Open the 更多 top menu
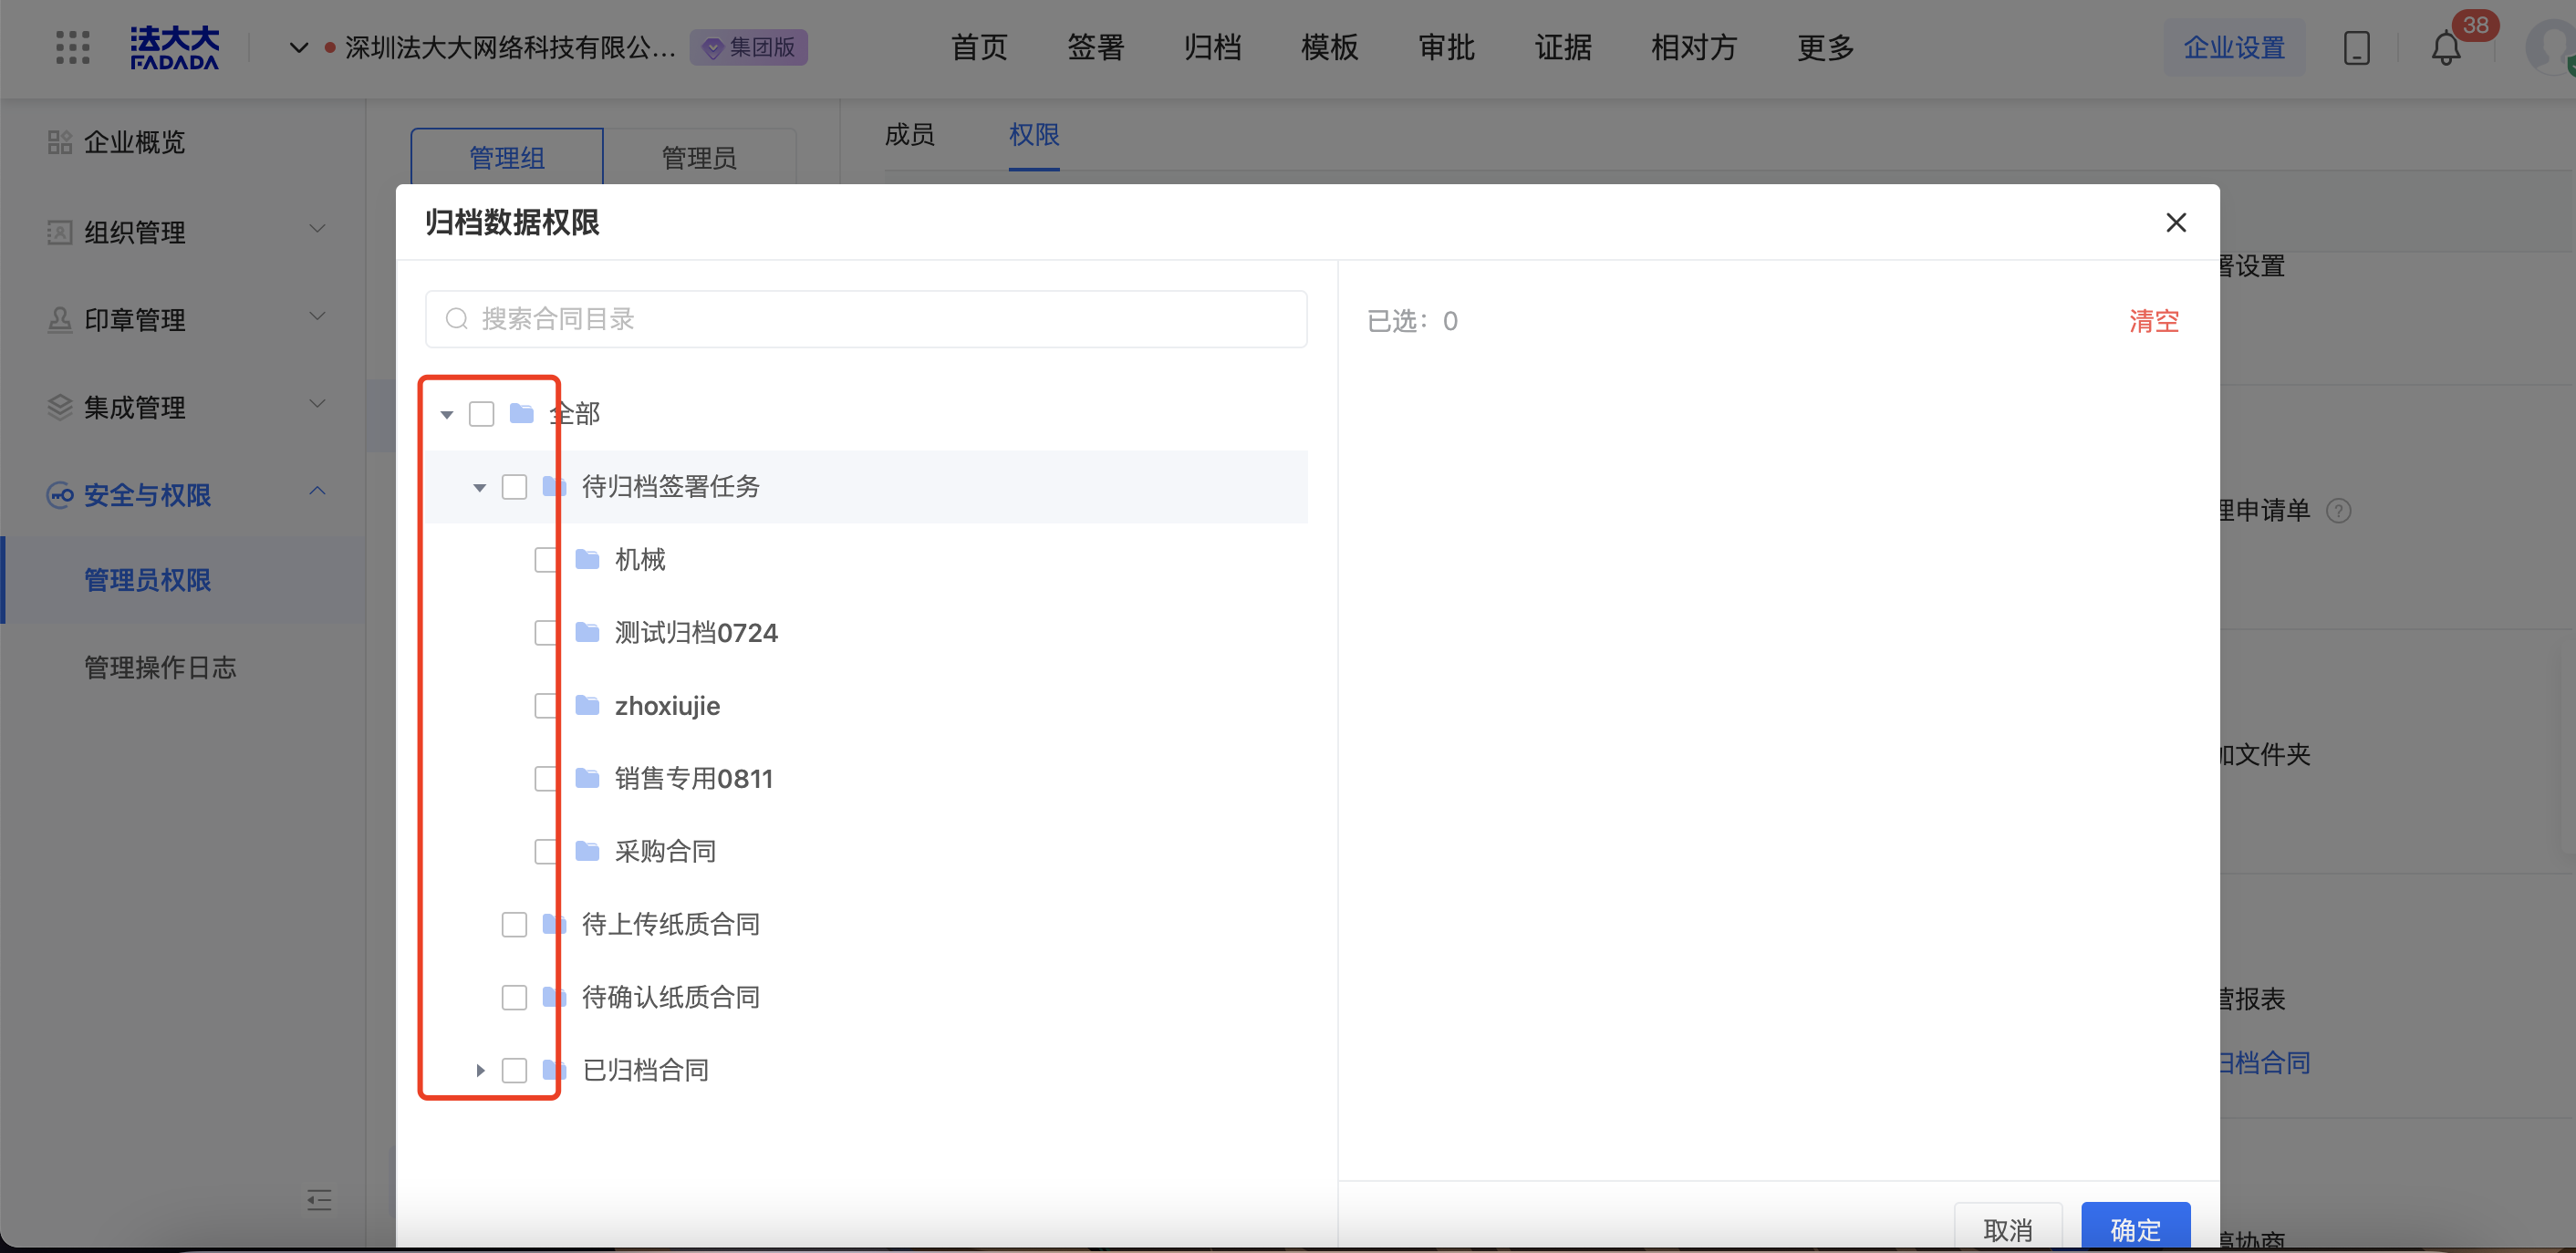 coord(1825,48)
